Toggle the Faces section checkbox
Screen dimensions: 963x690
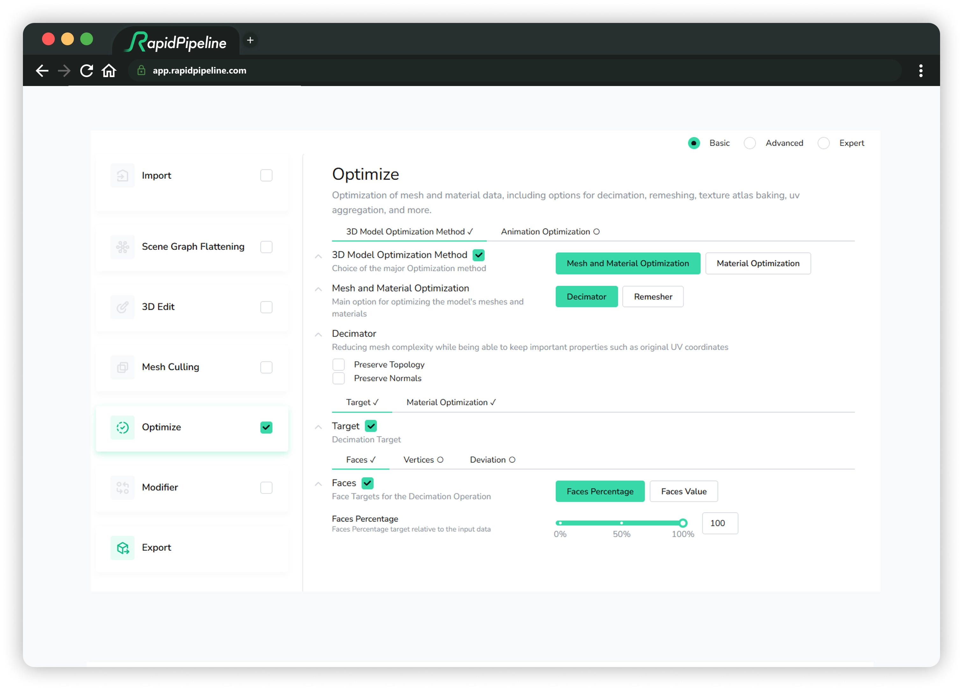(367, 483)
